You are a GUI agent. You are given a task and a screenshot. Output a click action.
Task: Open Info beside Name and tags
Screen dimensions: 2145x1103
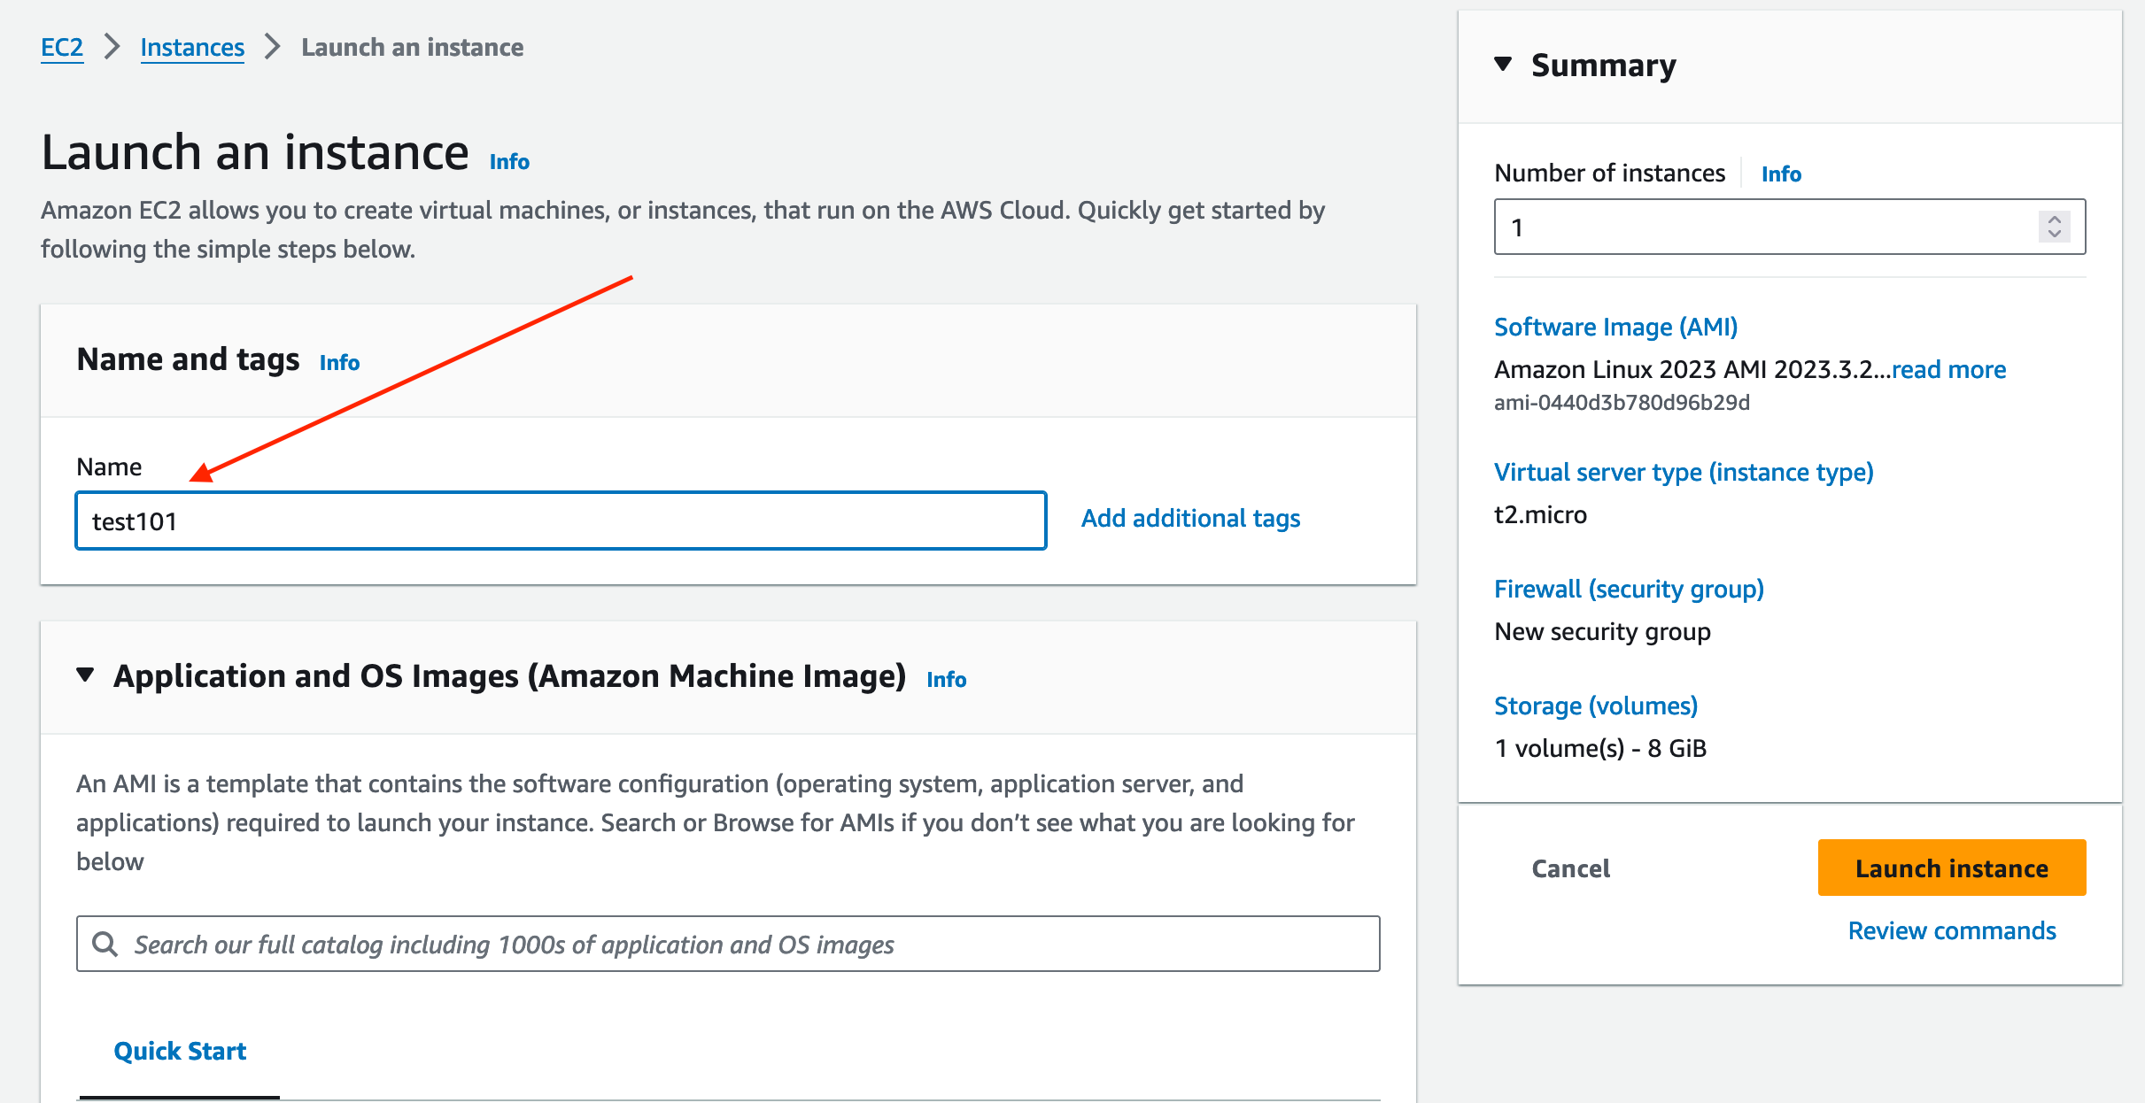coord(339,362)
